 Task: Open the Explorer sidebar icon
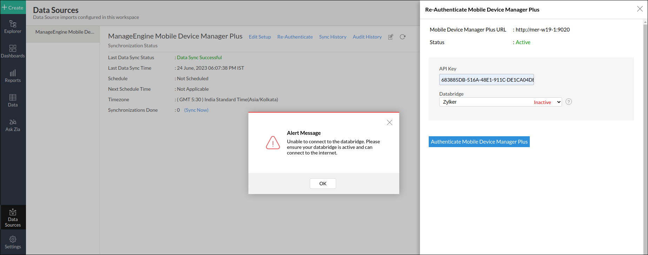click(13, 27)
